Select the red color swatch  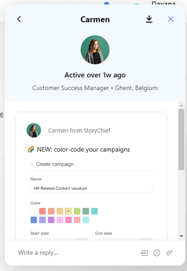point(42,211)
